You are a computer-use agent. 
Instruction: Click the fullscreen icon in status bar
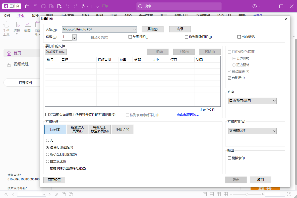point(289,194)
